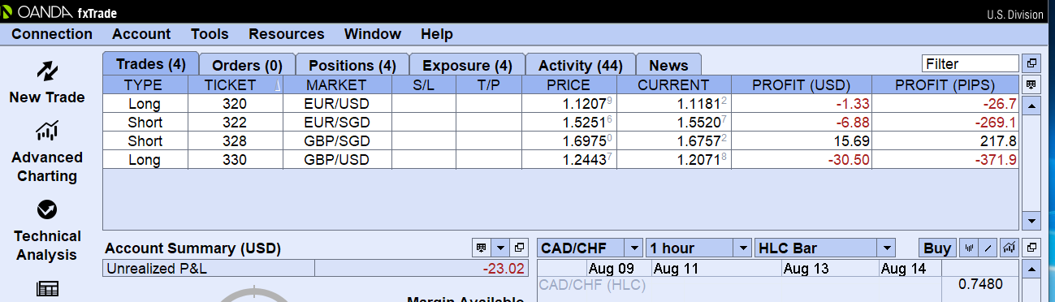Click trades table scrollbar down arrow

pos(1031,220)
